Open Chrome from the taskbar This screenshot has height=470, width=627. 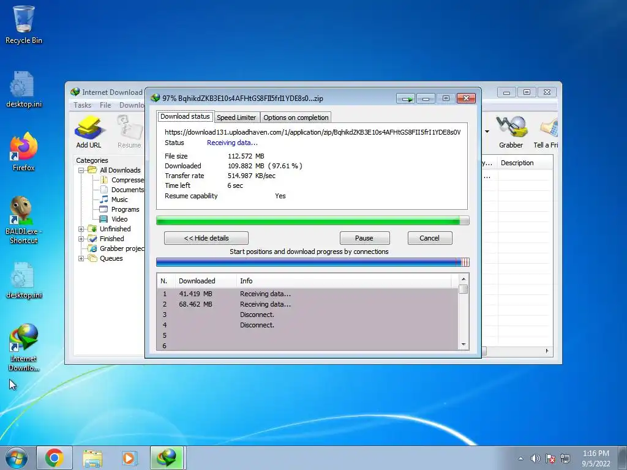[54, 458]
